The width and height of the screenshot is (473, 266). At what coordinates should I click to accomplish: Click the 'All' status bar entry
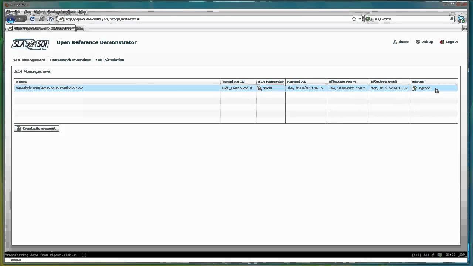tap(426, 255)
